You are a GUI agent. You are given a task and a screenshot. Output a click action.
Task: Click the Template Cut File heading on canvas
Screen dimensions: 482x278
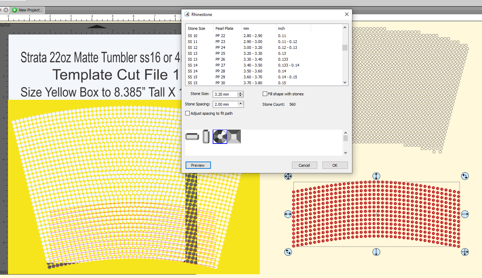(116, 75)
